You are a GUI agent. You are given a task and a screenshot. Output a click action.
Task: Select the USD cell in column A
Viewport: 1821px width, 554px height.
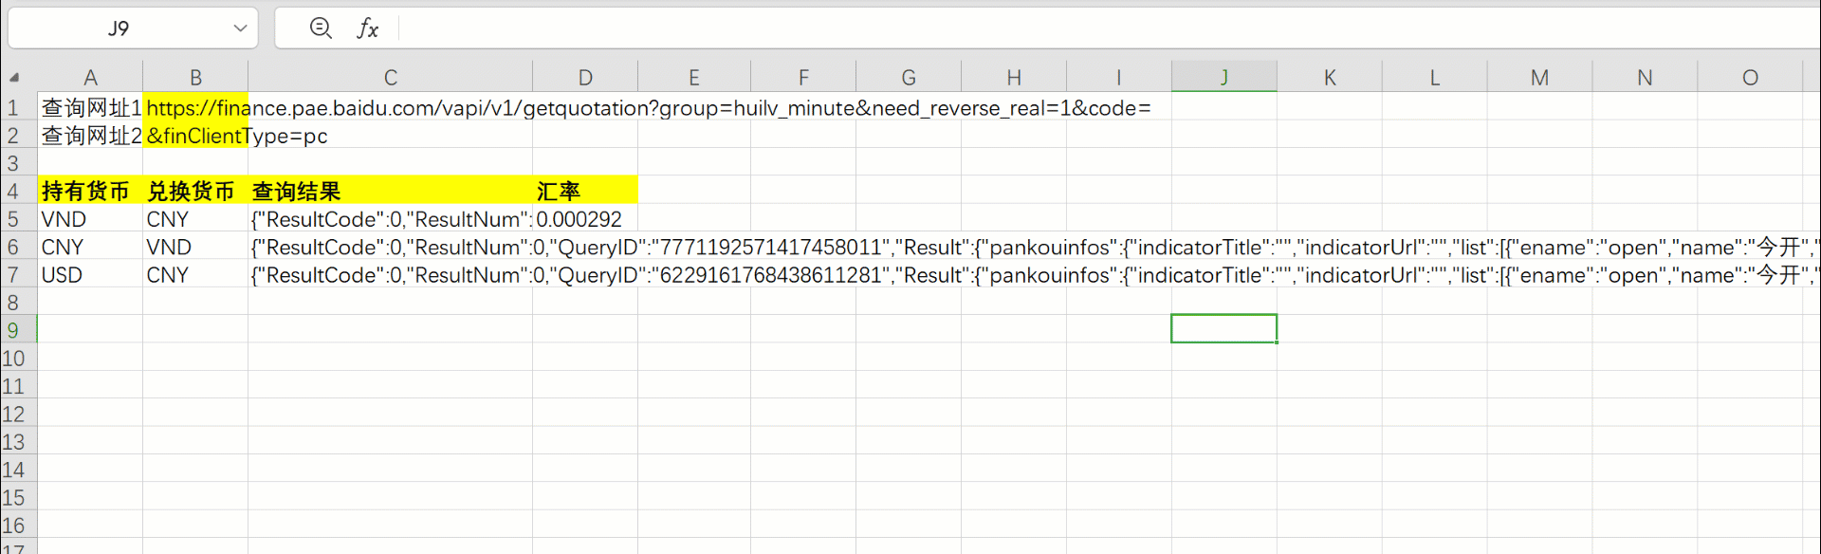89,275
